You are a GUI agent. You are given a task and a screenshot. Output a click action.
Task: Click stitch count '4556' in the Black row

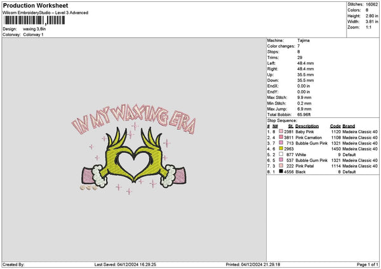coord(289,172)
